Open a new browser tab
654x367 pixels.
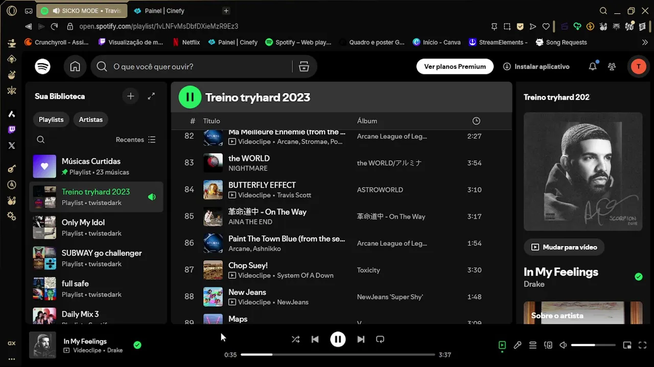[x=226, y=11]
